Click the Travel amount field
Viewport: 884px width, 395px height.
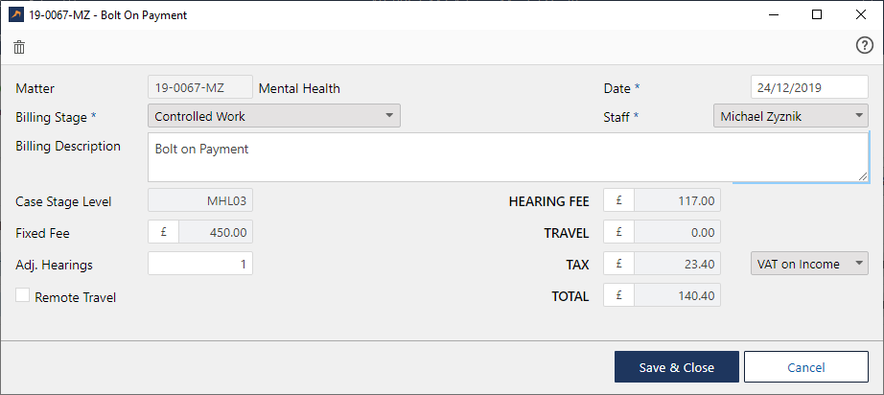(677, 232)
